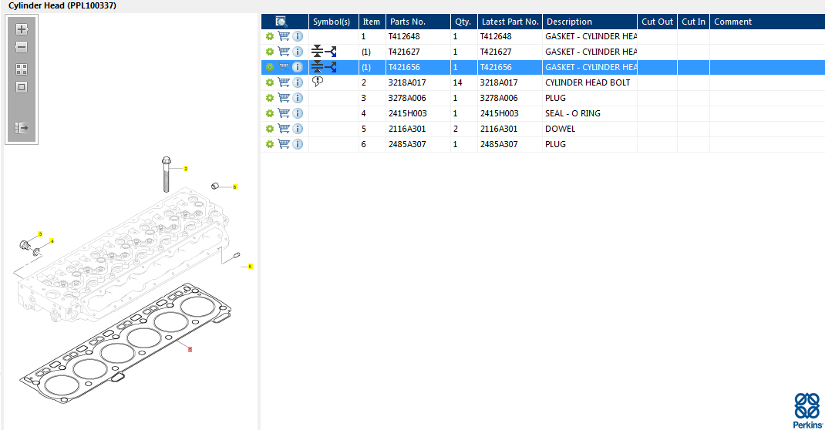Click the Perkins logo

point(807,411)
